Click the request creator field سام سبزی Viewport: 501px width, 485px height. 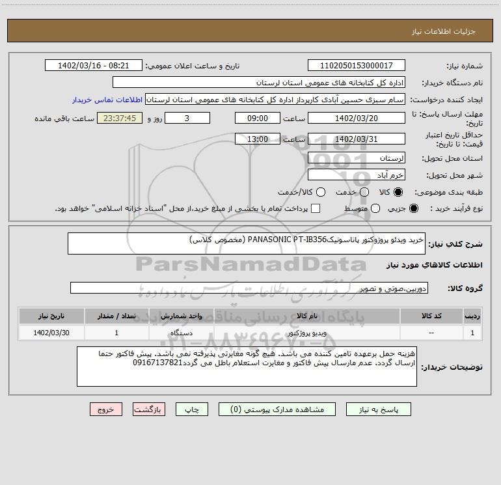click(275, 99)
